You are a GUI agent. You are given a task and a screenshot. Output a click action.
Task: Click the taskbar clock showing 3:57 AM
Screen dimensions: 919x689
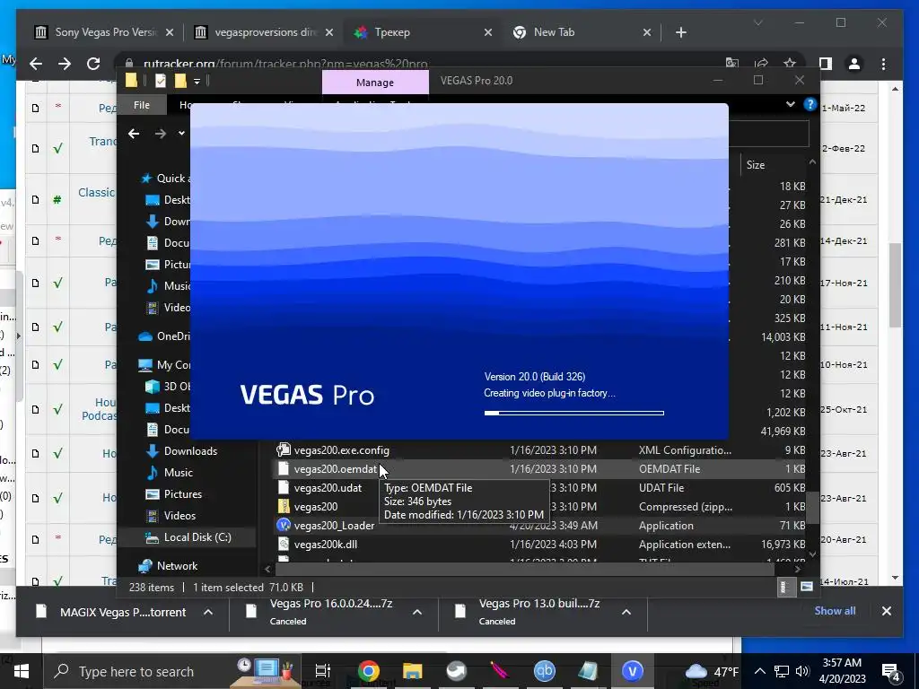(843, 671)
